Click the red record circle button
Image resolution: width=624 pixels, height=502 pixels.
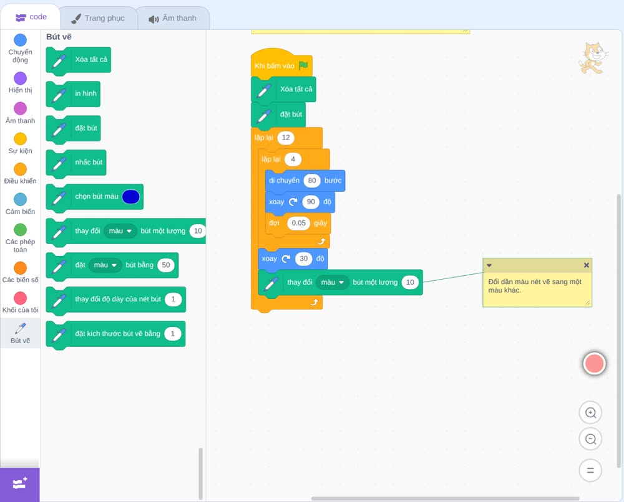click(x=594, y=363)
